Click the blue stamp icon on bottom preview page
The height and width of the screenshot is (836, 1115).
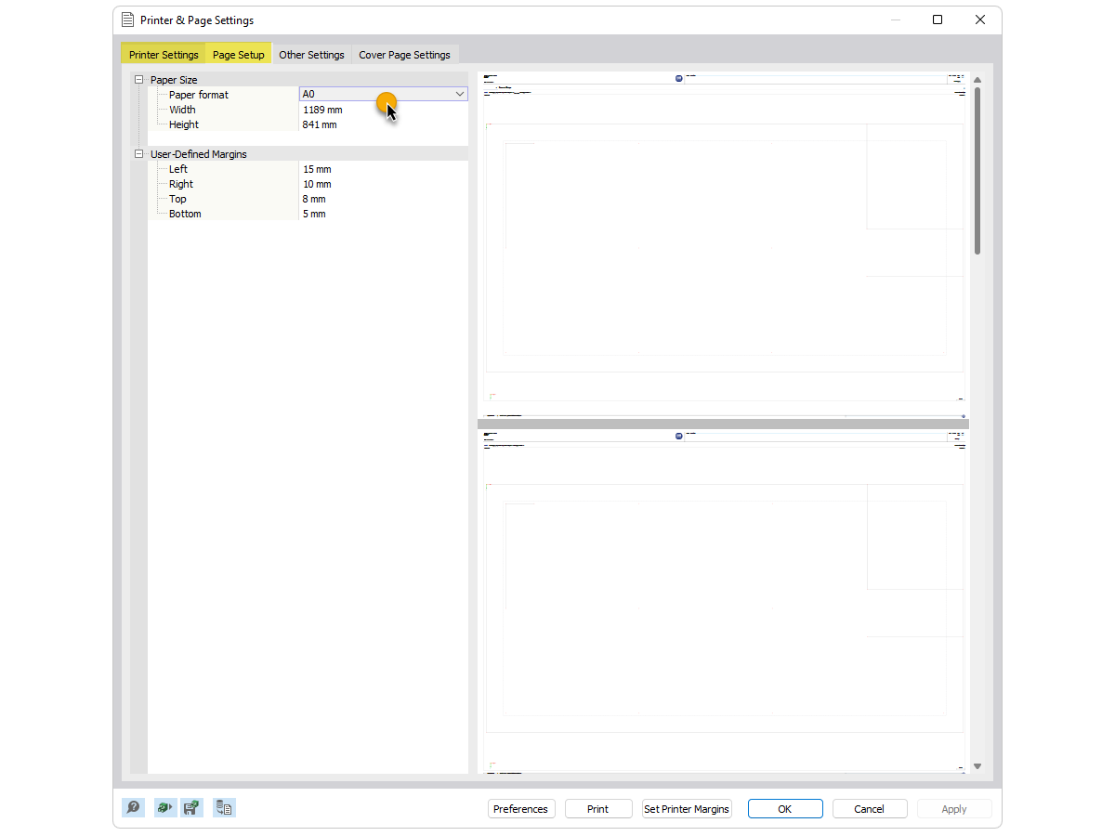click(678, 435)
